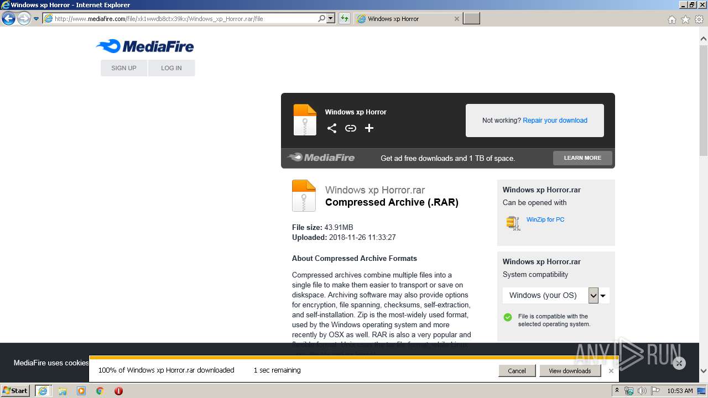Click the small arrow beside OS dropdown
Image resolution: width=708 pixels, height=398 pixels.
coord(603,296)
